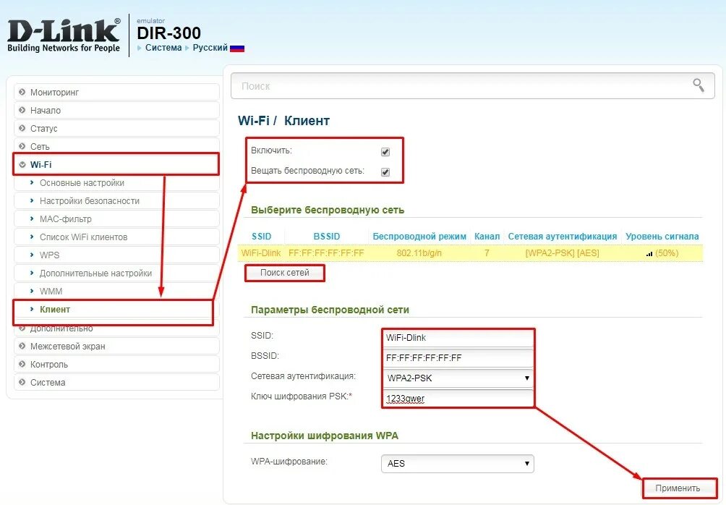The height and width of the screenshot is (505, 726).
Task: Expand the Межсетевой экран section
Action: click(x=116, y=346)
